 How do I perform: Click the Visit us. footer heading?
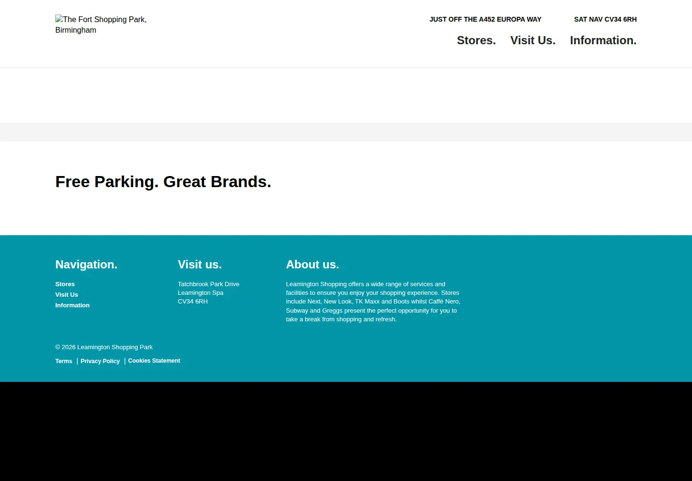(199, 265)
